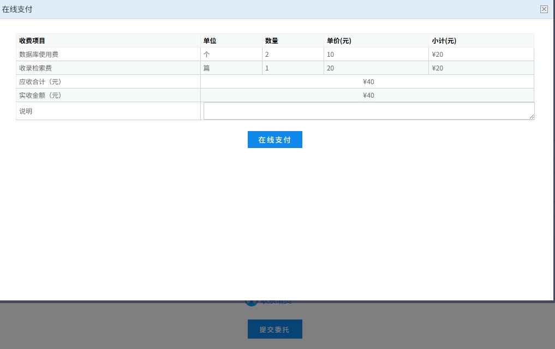This screenshot has width=555, height=349.
Task: Click the resize grip of 说明 textarea
Action: [532, 117]
